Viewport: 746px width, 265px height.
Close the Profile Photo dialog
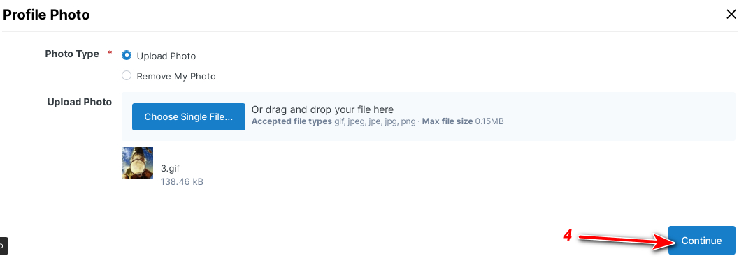(x=731, y=15)
